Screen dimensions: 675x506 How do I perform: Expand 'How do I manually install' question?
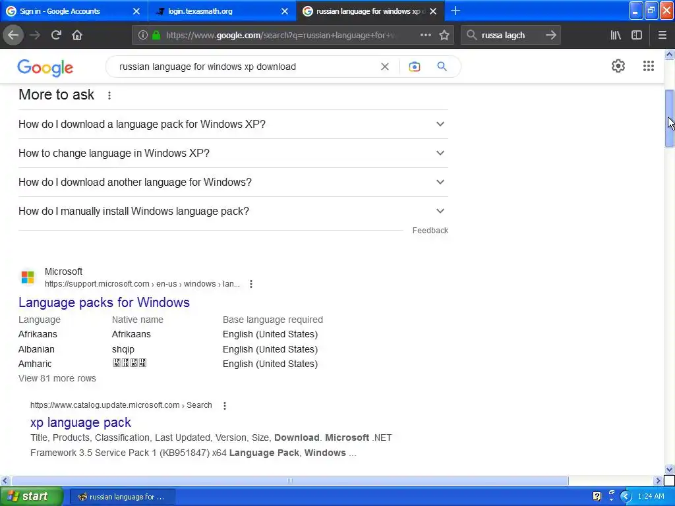(233, 211)
